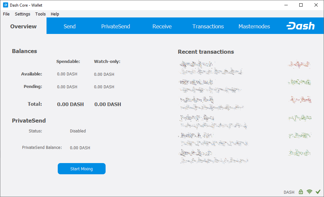Switch to the Overview tab
The height and width of the screenshot is (197, 324).
coord(23,26)
